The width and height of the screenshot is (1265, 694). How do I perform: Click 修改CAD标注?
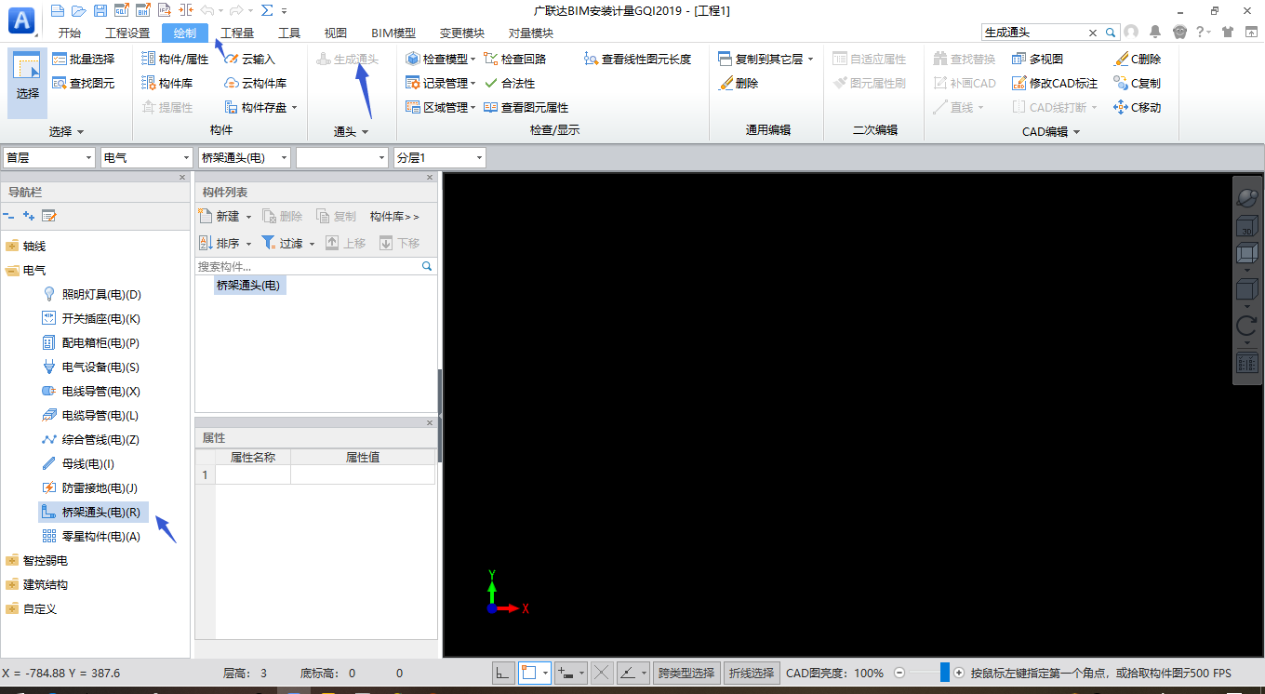[x=1055, y=83]
